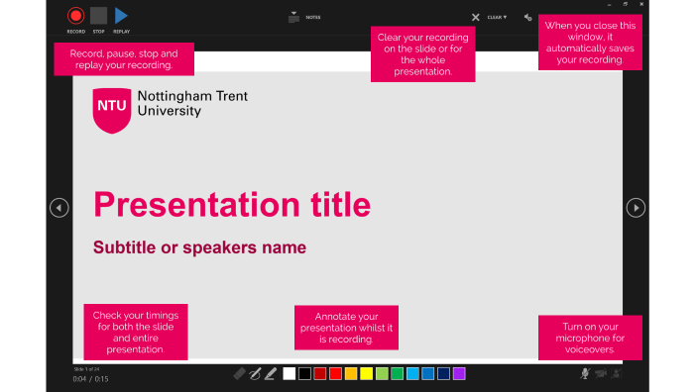Close the recording window
The width and height of the screenshot is (698, 392).
click(x=641, y=4)
